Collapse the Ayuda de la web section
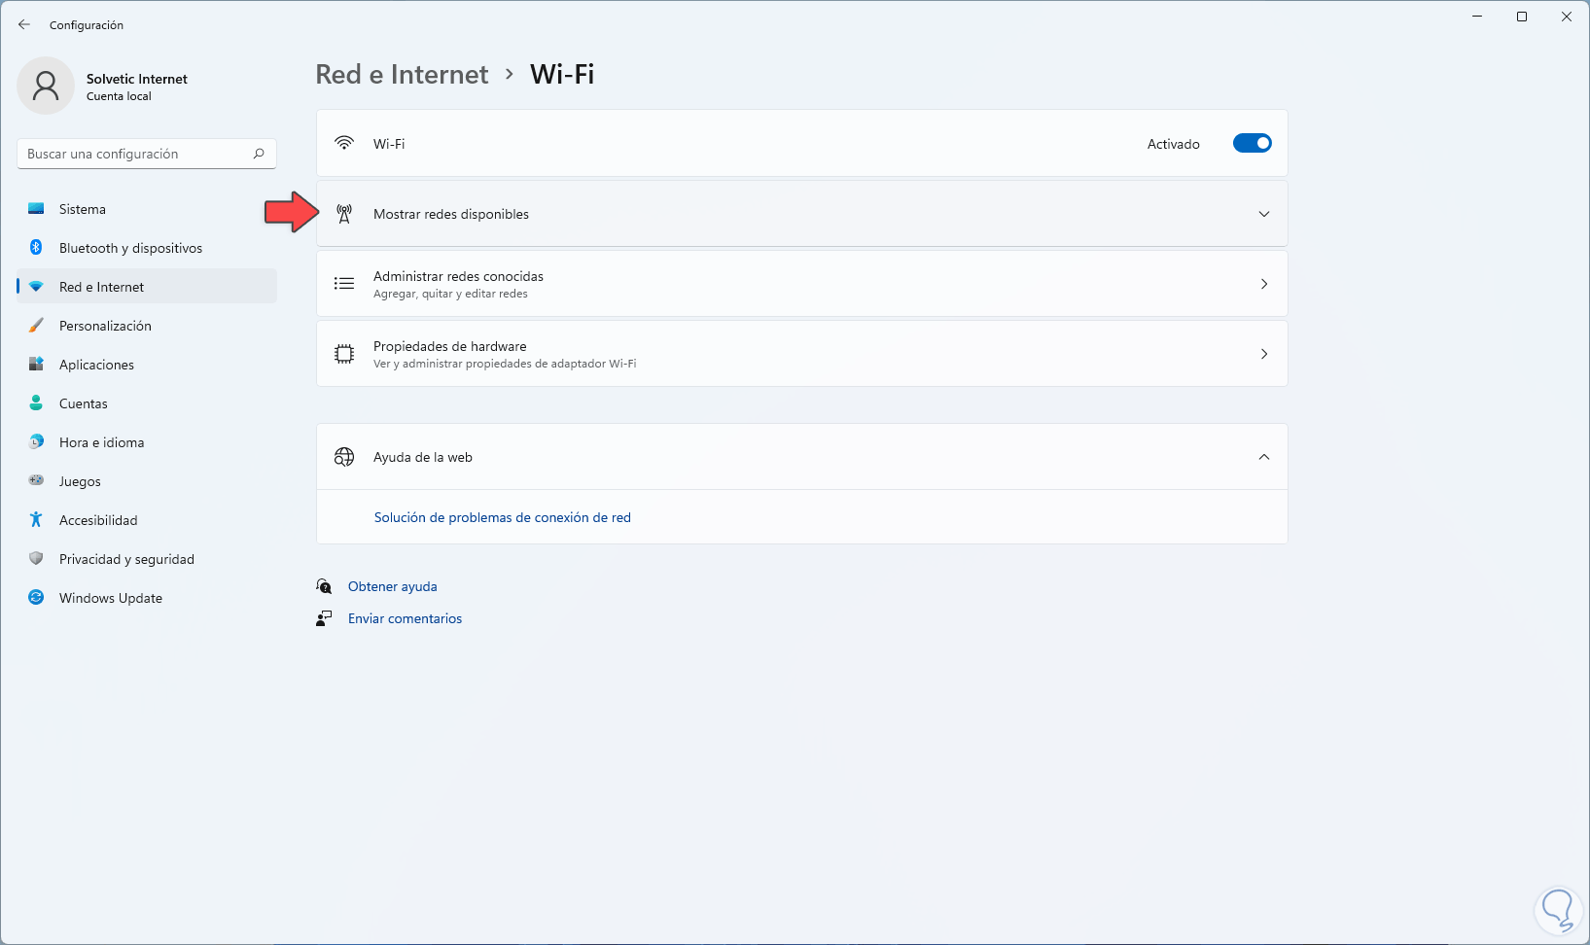The height and width of the screenshot is (945, 1590). [x=1263, y=457]
